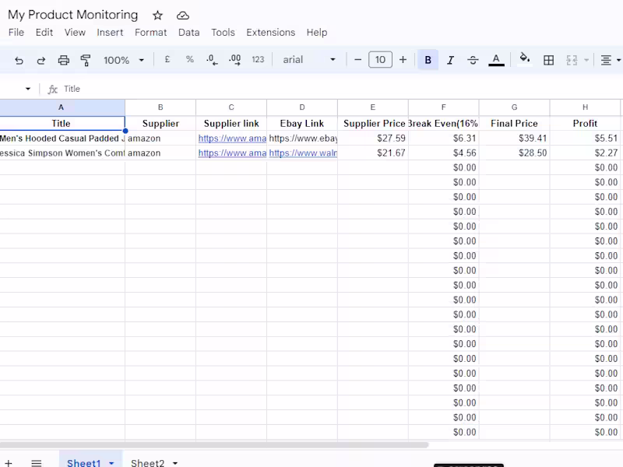Select the Ebay Link header cell

click(302, 124)
